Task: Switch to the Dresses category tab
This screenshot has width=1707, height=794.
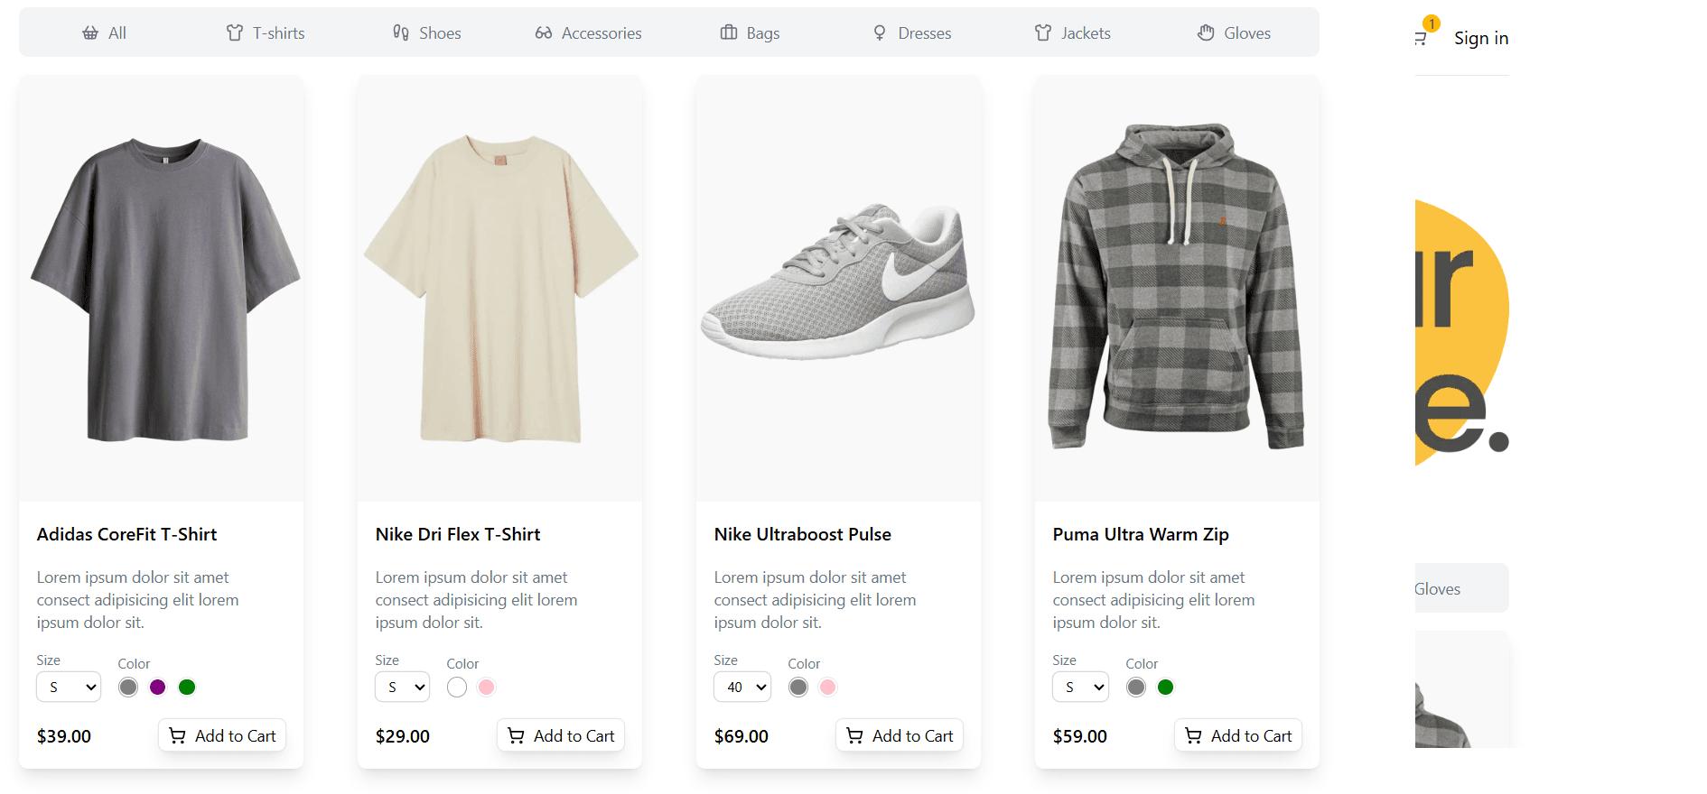Action: pos(912,33)
